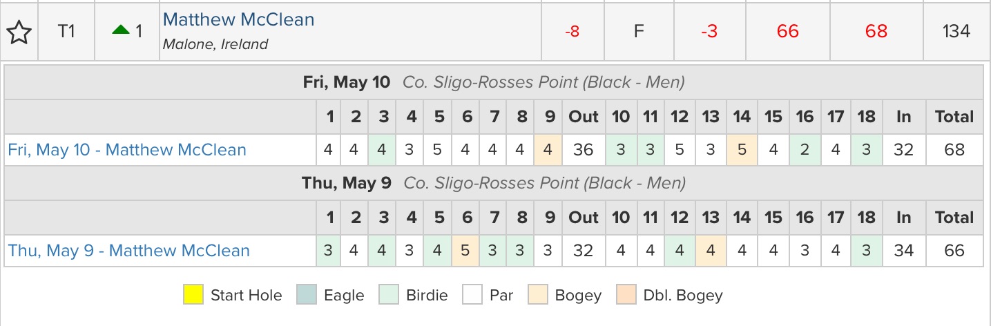Click the favorite star icon
This screenshot has height=326, width=991.
coord(19,32)
